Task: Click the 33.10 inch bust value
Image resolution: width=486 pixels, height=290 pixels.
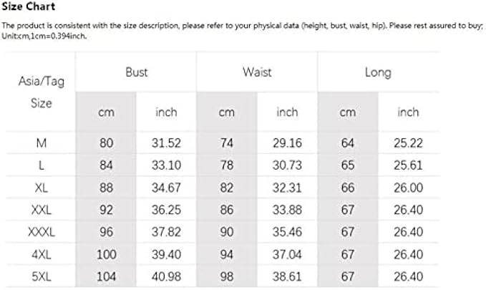Action: click(166, 165)
